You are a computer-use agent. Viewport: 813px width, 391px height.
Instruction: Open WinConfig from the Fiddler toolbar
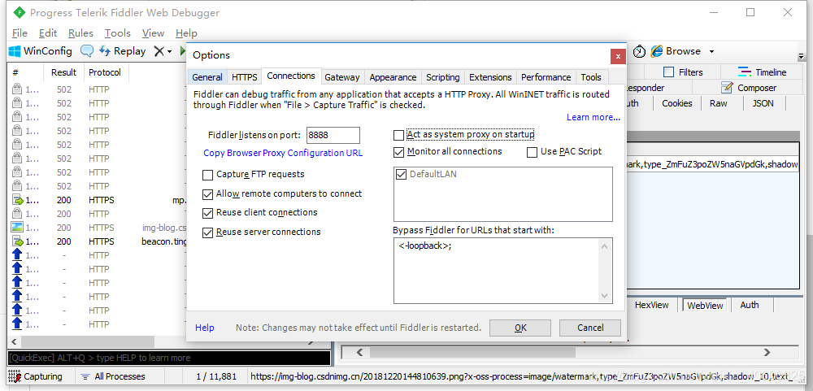[41, 51]
